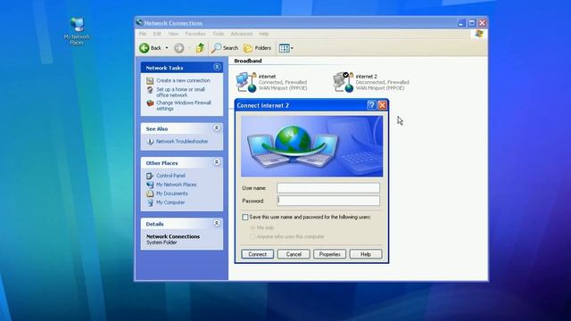571x321 pixels.
Task: Collapse the Details panel
Action: [217, 223]
